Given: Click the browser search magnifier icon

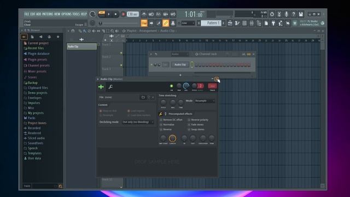Looking at the screenshot, I should [x=60, y=186].
